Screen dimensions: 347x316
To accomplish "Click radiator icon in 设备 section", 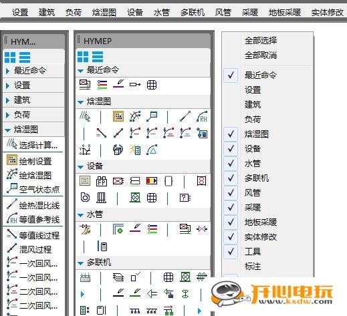I will coord(102,198).
